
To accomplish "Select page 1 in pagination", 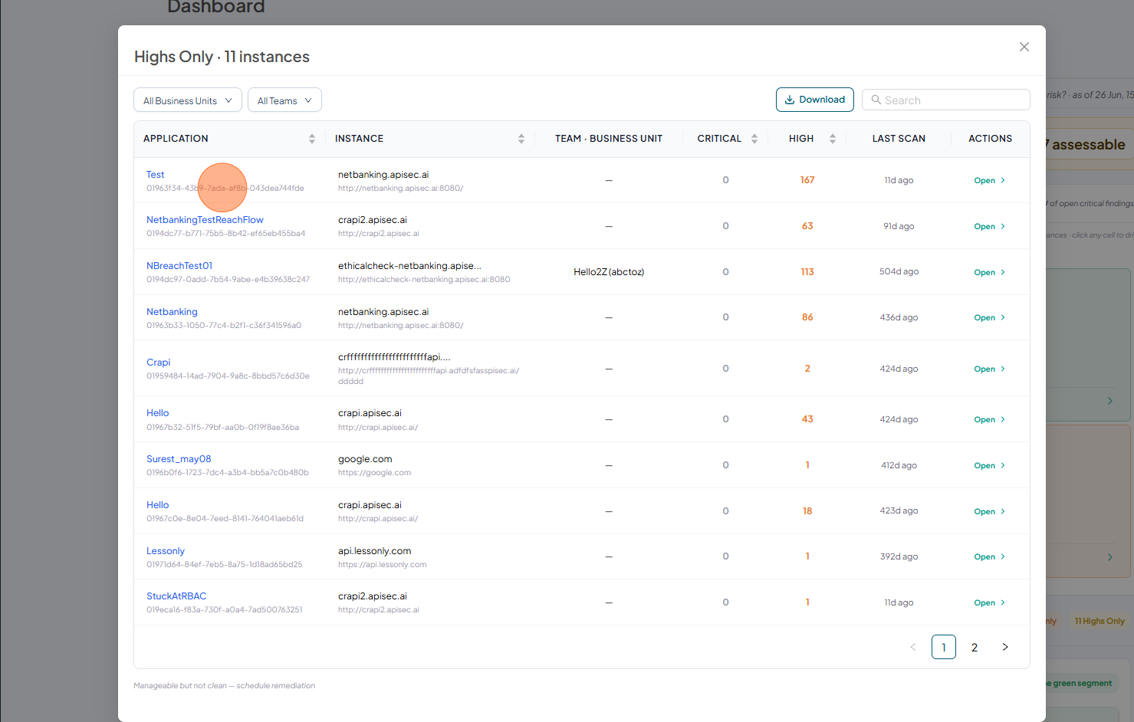I will [944, 648].
